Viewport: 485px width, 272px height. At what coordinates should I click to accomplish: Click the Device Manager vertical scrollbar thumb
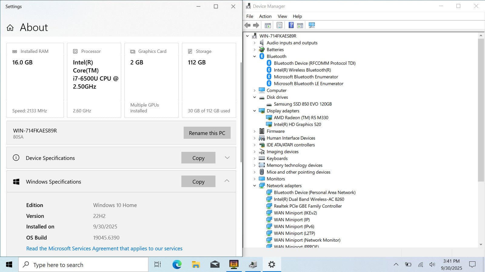pyautogui.click(x=481, y=110)
